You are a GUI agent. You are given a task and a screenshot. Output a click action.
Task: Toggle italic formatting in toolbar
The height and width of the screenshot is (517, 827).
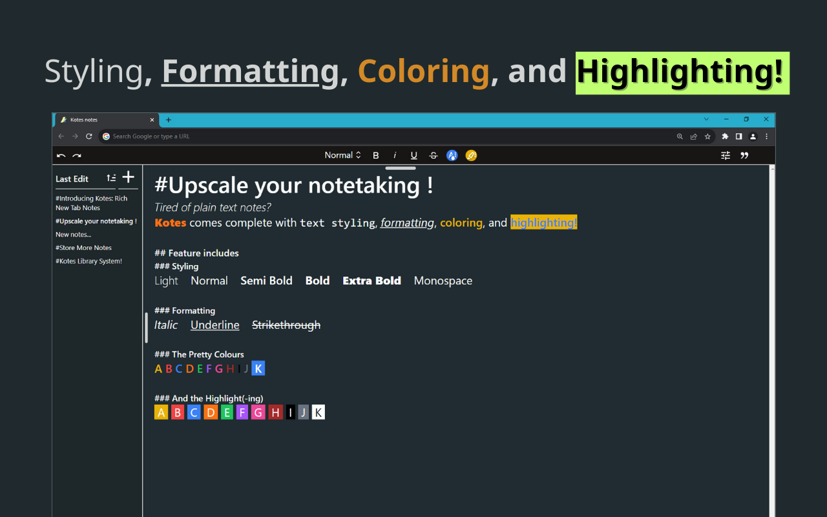(395, 156)
